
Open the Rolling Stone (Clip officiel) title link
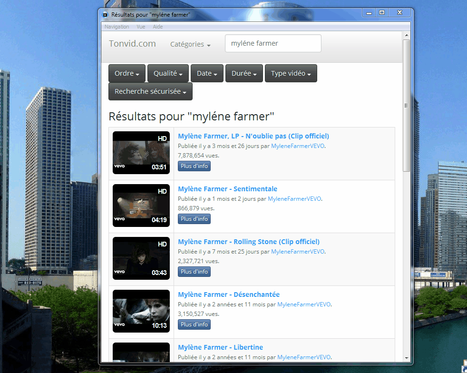tap(249, 242)
